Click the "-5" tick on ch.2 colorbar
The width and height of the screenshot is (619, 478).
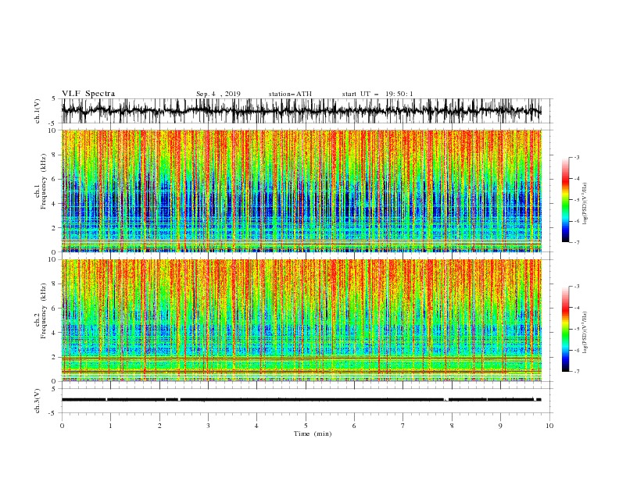(x=577, y=329)
